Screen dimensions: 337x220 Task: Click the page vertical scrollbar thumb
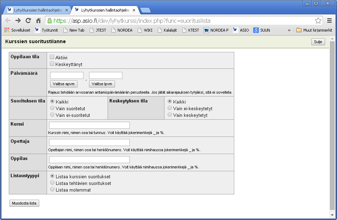click(332, 126)
